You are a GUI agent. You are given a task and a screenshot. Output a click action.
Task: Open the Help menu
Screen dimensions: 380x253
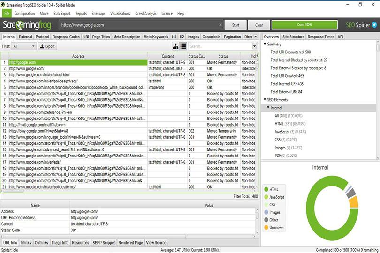181,13
